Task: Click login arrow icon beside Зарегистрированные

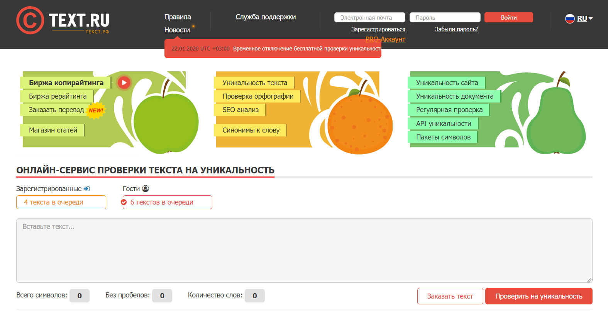Action: (86, 189)
